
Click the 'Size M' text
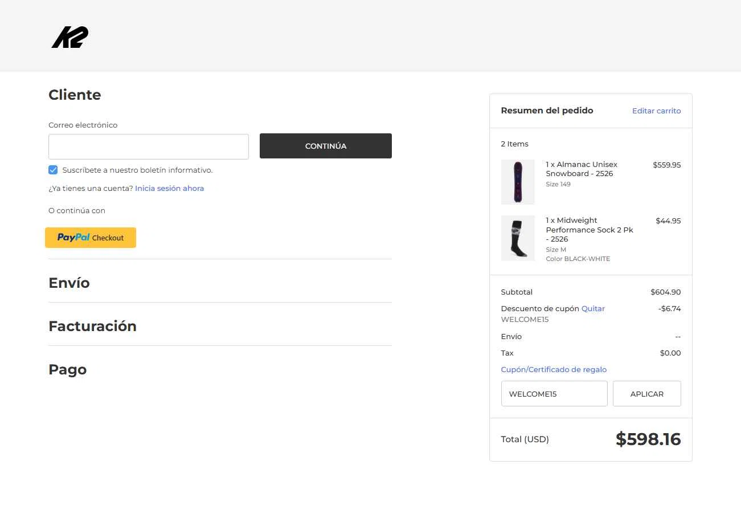(556, 250)
